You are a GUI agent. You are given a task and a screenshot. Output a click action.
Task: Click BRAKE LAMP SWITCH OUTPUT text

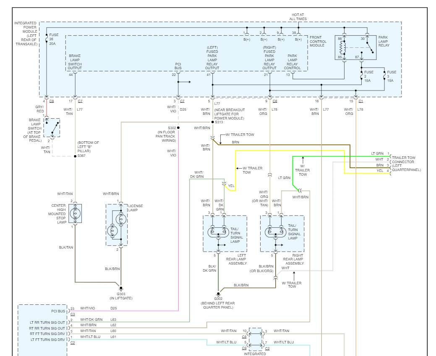pos(75,62)
